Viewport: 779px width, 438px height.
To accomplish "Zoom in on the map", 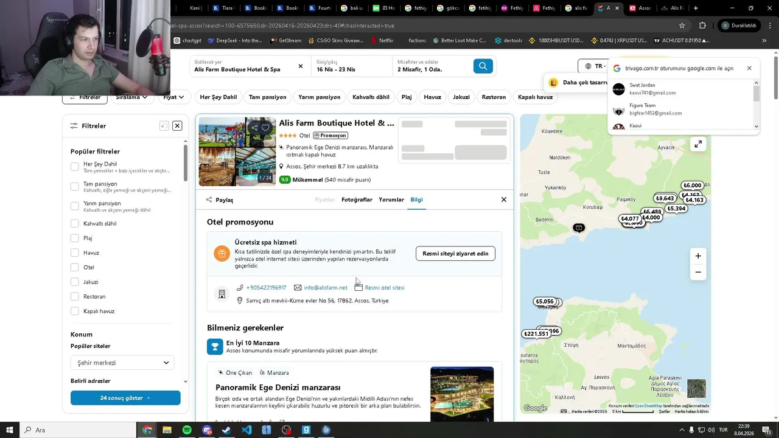I will click(x=698, y=256).
